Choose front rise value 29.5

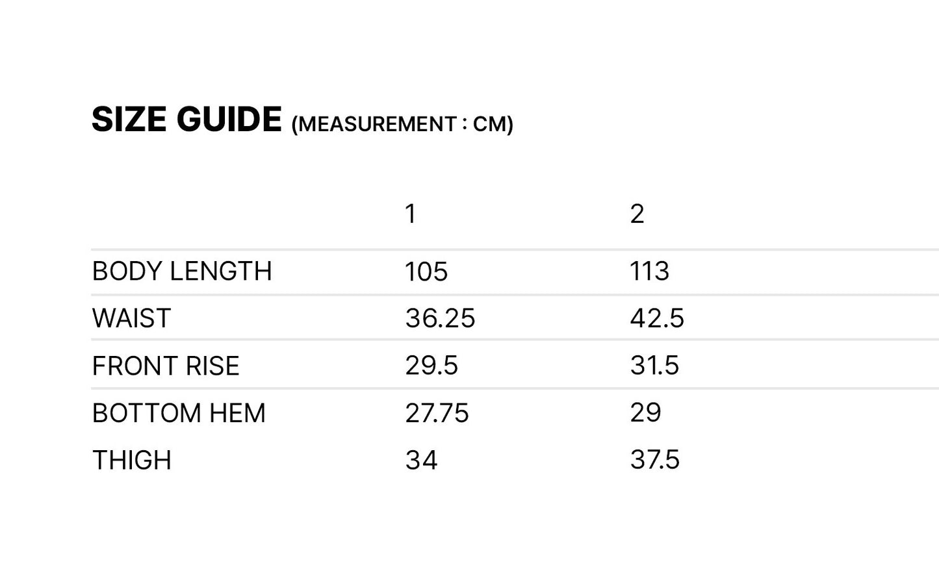tap(431, 366)
